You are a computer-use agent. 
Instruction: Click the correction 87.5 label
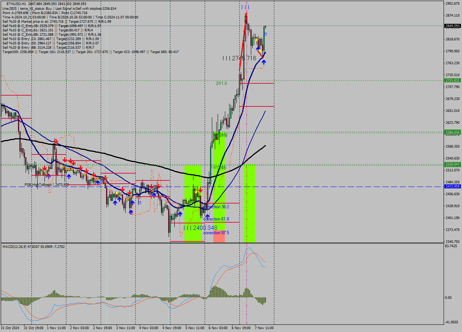click(216, 233)
